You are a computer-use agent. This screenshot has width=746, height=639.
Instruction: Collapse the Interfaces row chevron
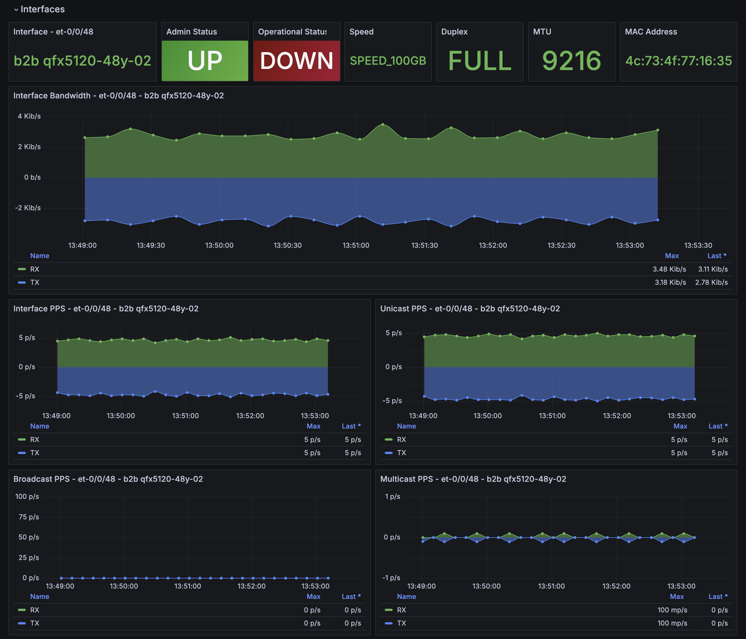[16, 10]
